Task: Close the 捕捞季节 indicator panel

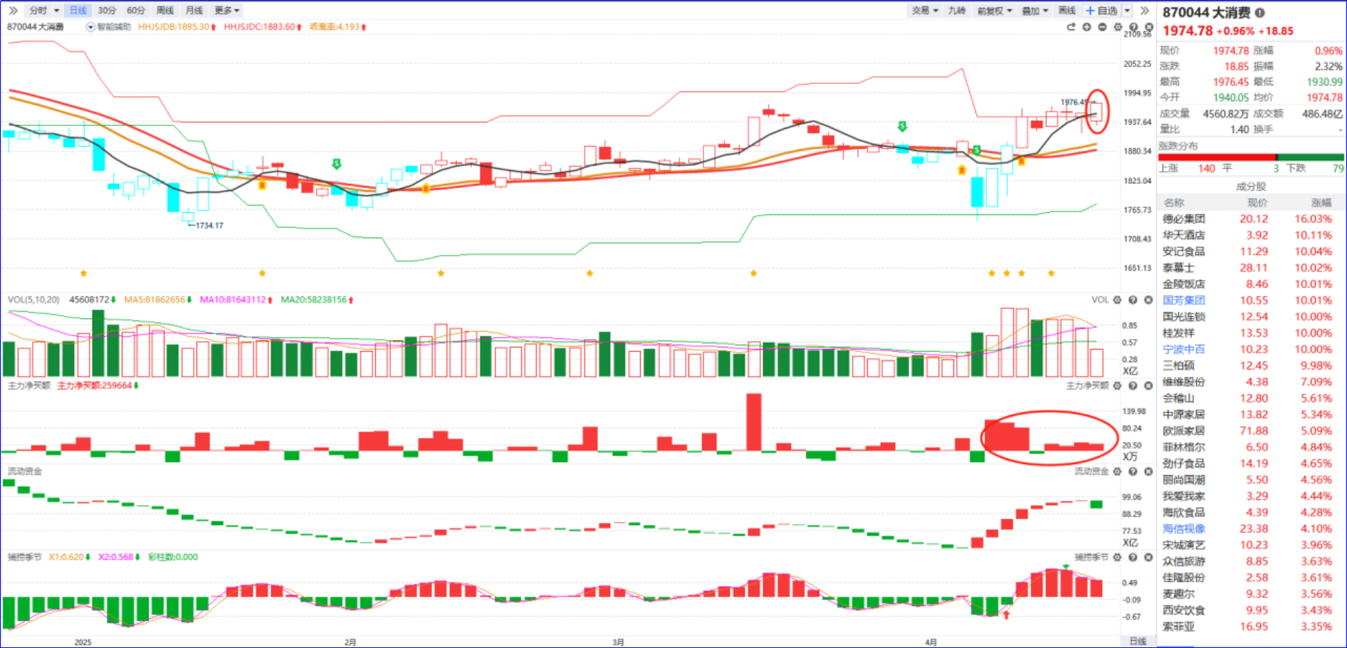Action: pyautogui.click(x=1148, y=557)
